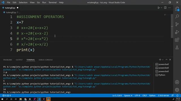
Task: Maximize the terminal panel size
Action: click(x=167, y=59)
